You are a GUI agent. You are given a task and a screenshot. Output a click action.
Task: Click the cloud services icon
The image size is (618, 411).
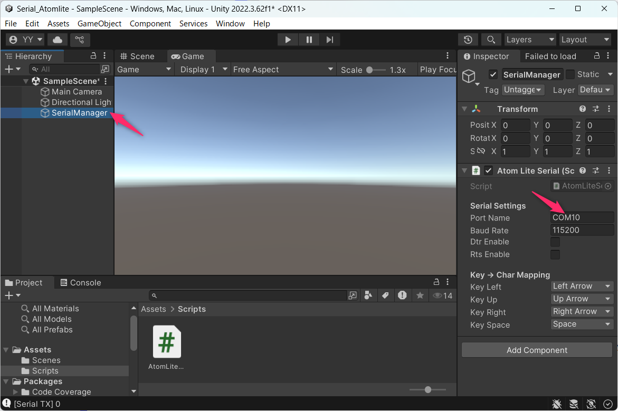[58, 40]
